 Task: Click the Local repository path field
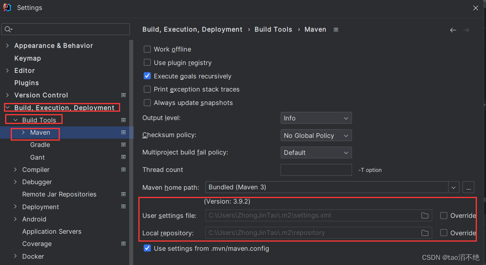click(x=319, y=233)
